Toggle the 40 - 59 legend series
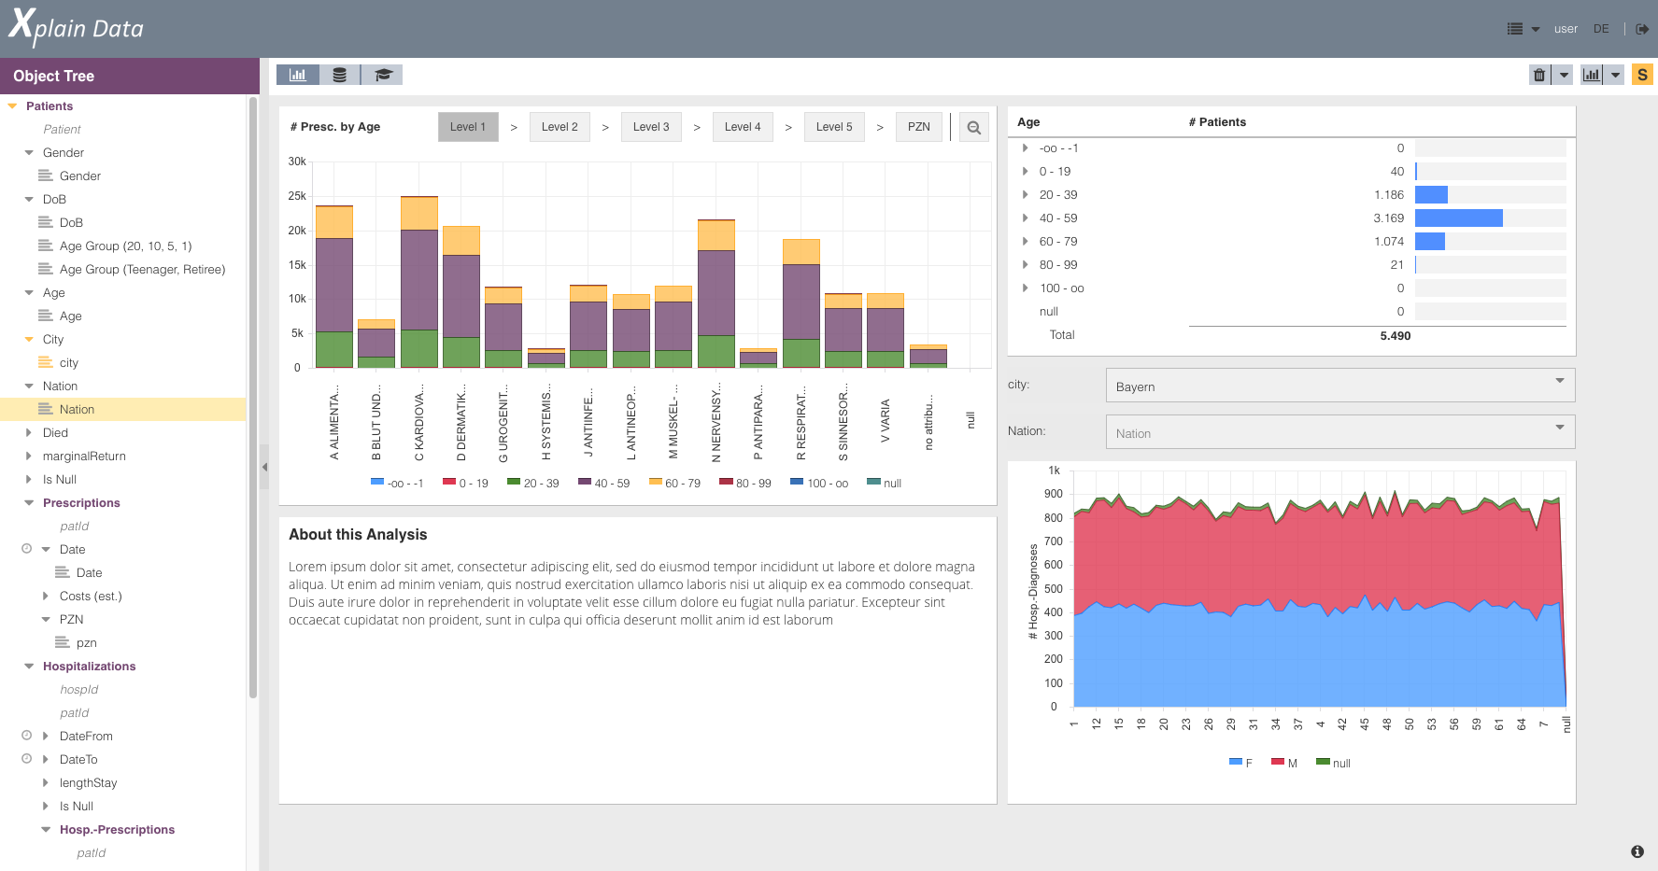 click(603, 483)
